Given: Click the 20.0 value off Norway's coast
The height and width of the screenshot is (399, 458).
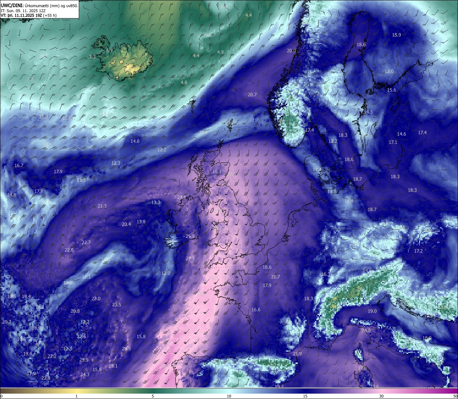Looking at the screenshot, I should pos(291,50).
